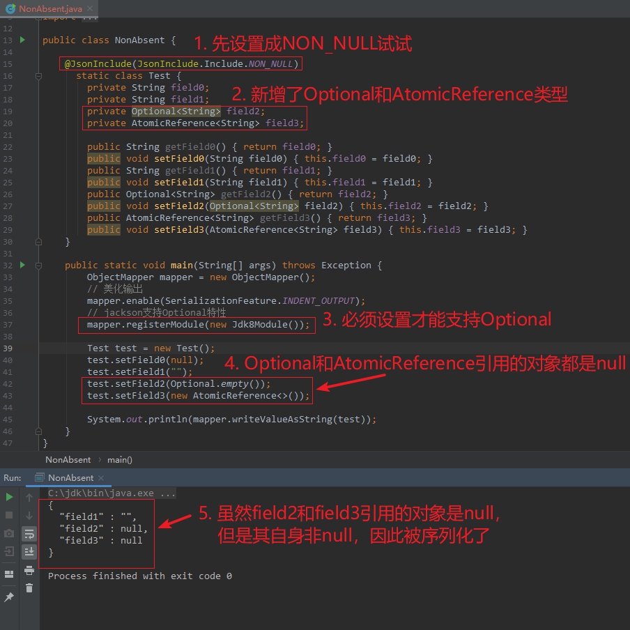Run main from gutter arrow at line 32

(22, 265)
